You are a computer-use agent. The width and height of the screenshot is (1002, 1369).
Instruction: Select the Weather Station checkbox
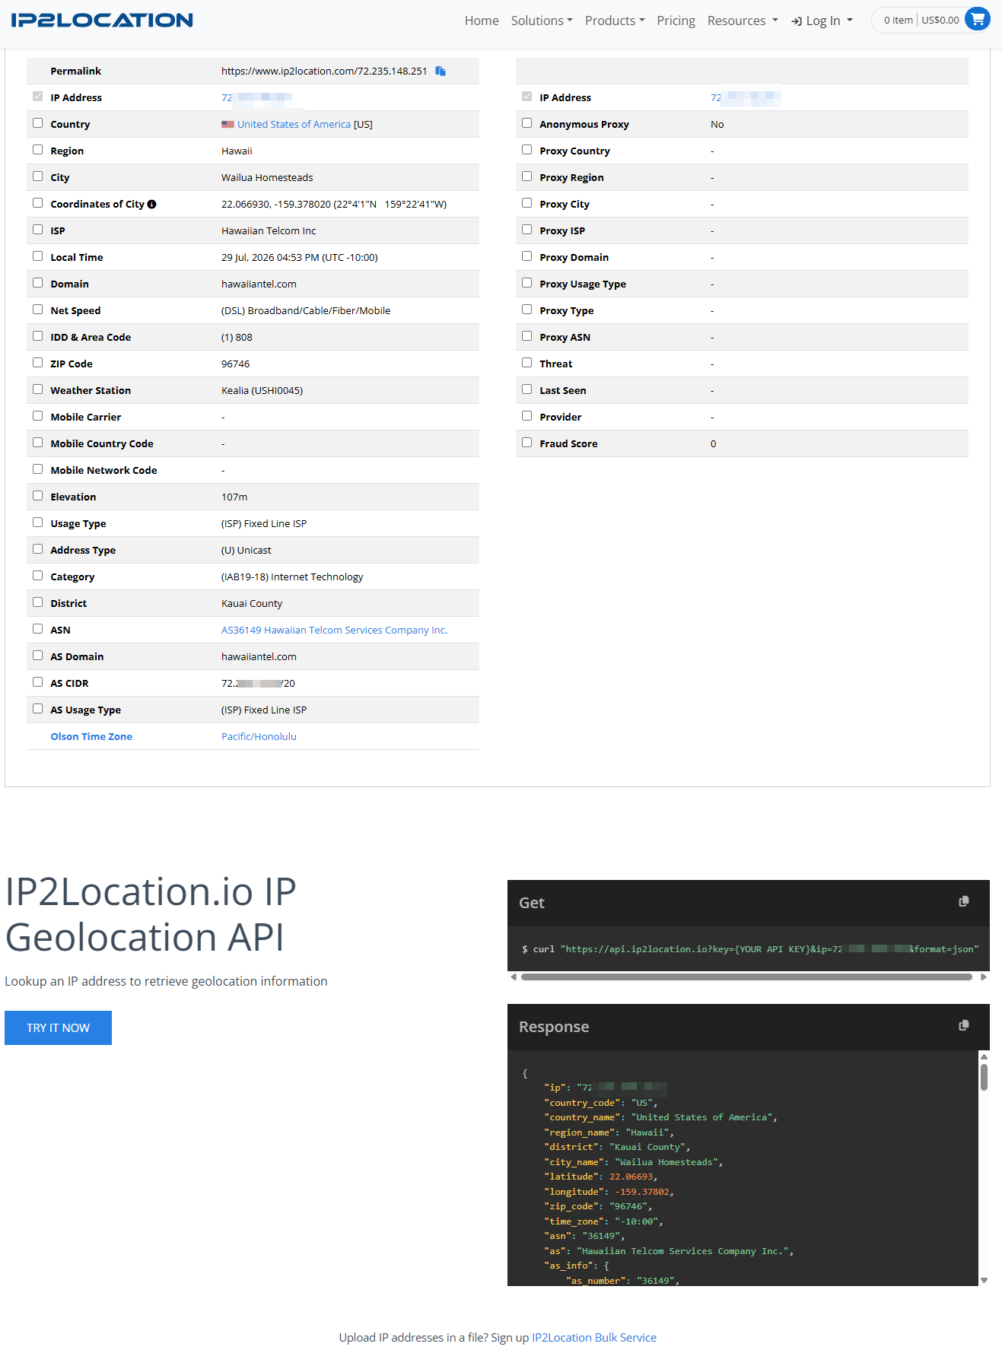point(37,389)
